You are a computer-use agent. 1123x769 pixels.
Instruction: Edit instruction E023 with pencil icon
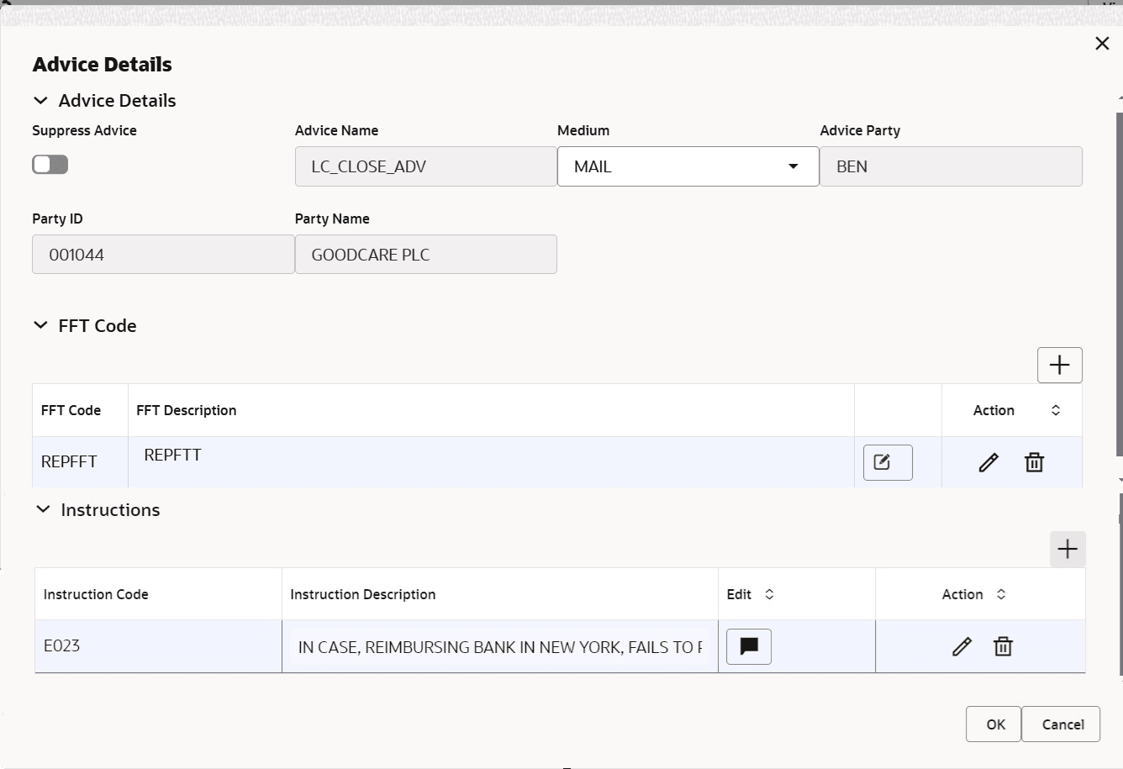[962, 646]
